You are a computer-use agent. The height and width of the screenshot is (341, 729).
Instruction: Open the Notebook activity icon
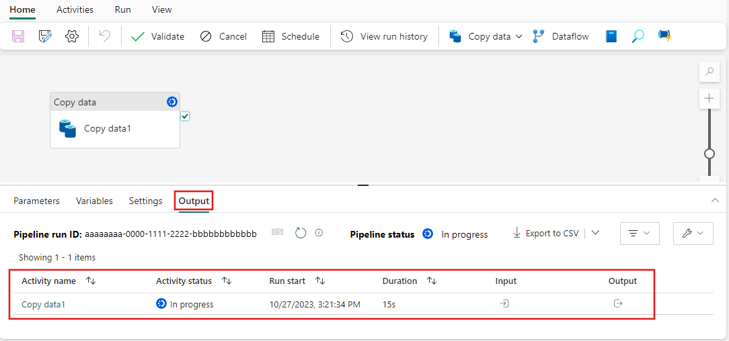pos(611,36)
